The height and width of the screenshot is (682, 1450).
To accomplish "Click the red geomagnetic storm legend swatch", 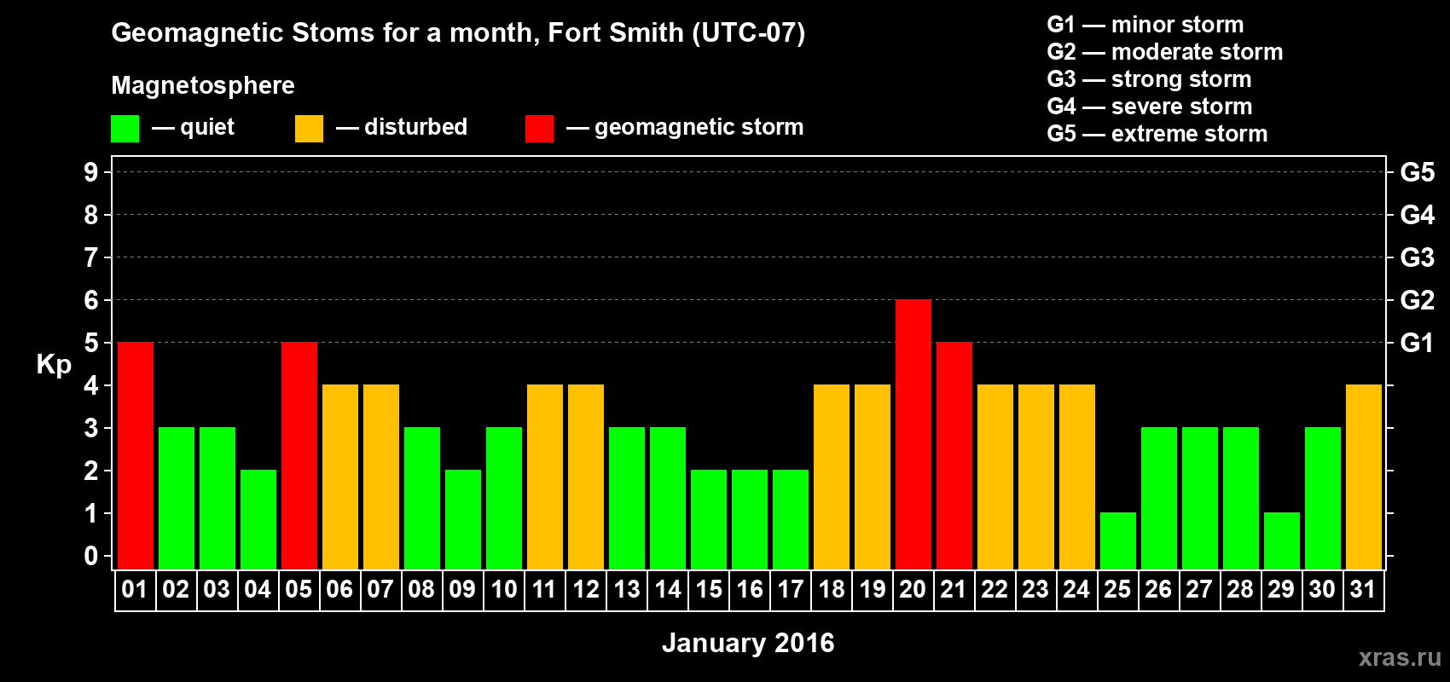I will 540,129.
